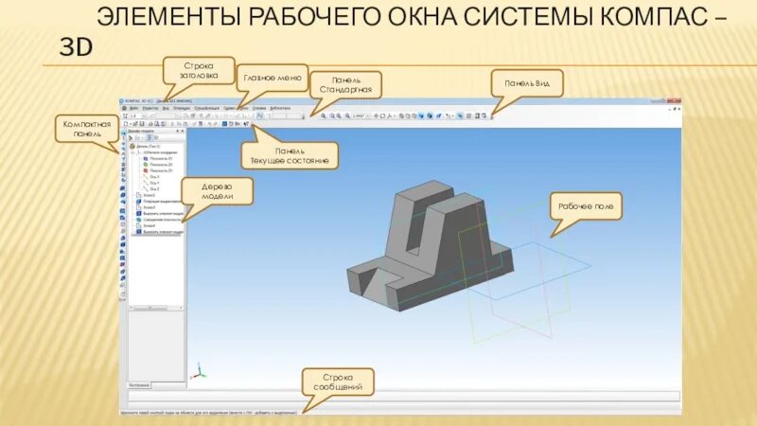Select Эскиз:2 in the model tree
Screen dimensions: 757x426
coord(146,207)
